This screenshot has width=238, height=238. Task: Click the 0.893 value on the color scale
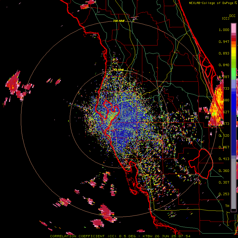click(x=224, y=53)
